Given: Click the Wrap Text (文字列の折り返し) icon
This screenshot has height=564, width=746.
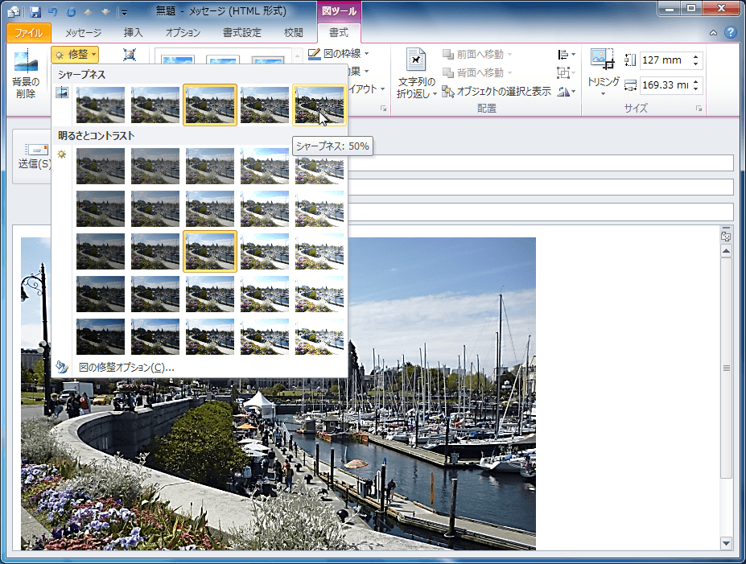Looking at the screenshot, I should coord(416,61).
